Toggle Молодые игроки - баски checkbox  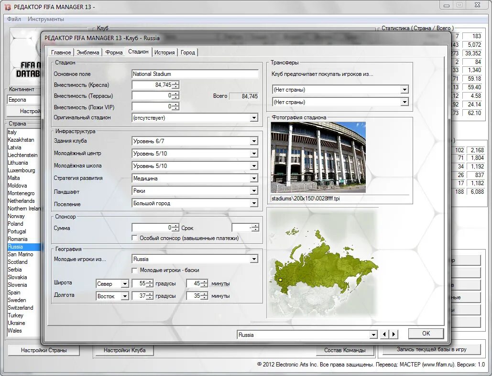point(135,270)
